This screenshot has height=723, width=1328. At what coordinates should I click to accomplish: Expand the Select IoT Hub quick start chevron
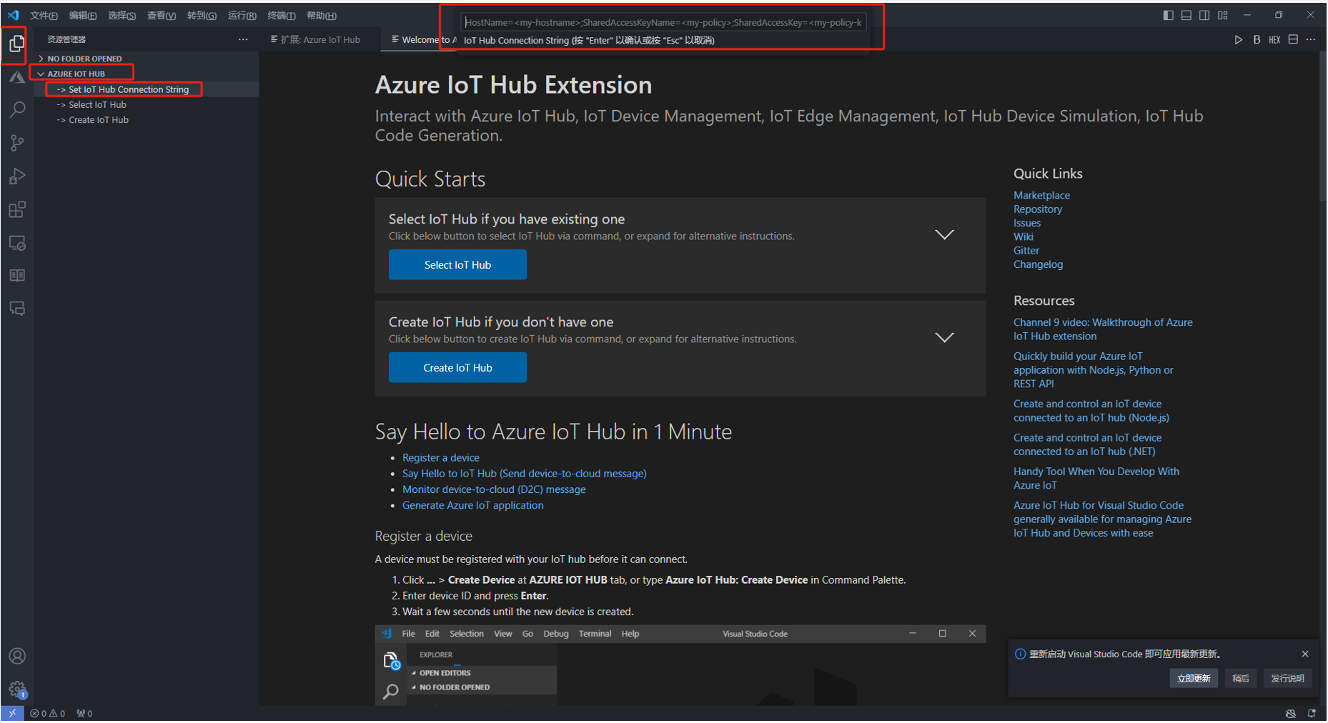coord(944,234)
